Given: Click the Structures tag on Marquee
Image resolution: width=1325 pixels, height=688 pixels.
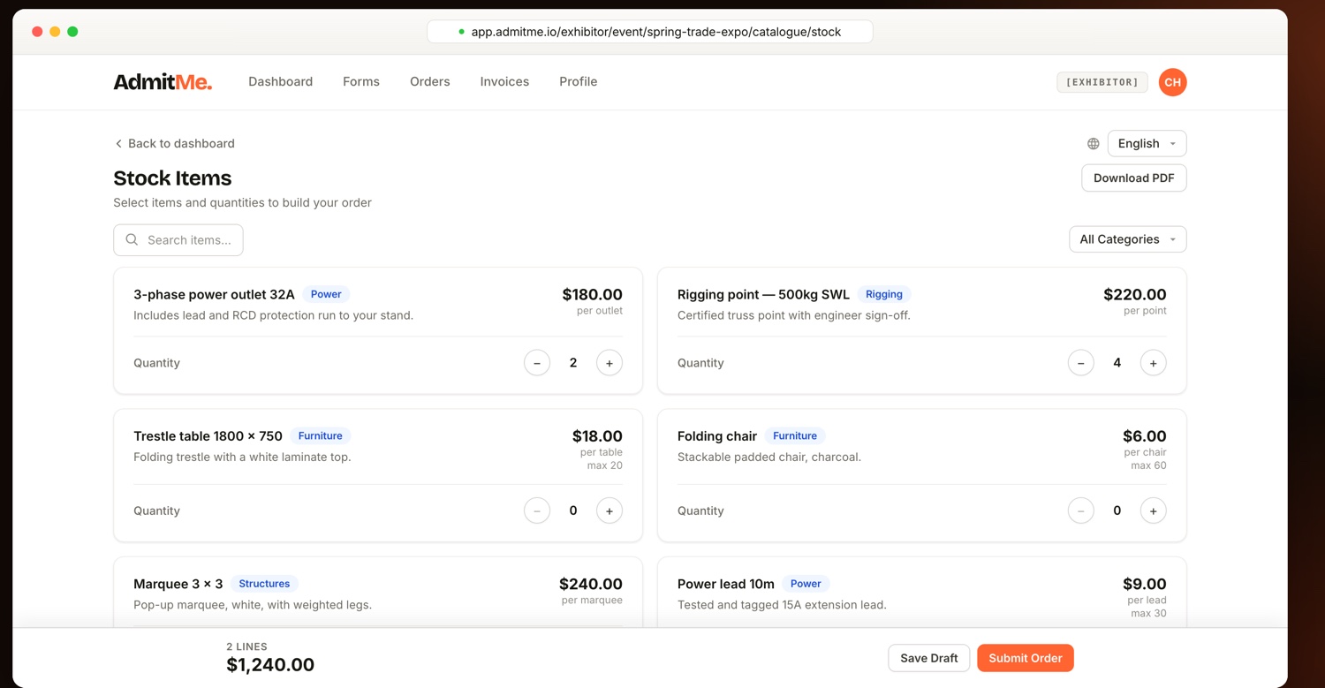Looking at the screenshot, I should (x=264, y=584).
